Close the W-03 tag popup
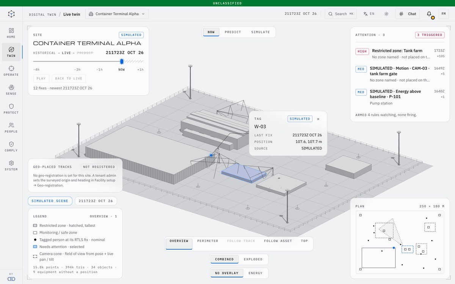 [318, 119]
